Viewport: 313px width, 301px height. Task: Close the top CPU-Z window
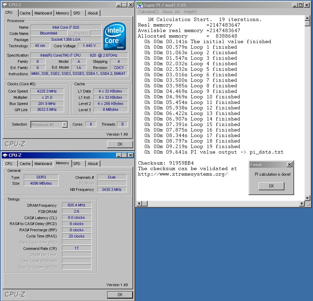tap(130, 4)
